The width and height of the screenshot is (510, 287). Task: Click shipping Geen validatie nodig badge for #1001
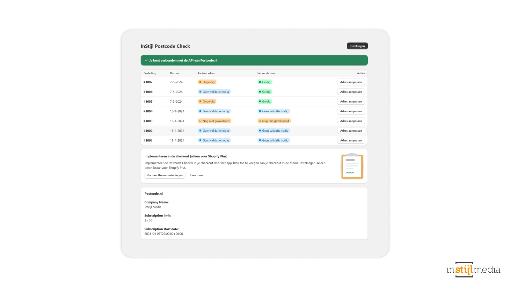pyautogui.click(x=274, y=140)
